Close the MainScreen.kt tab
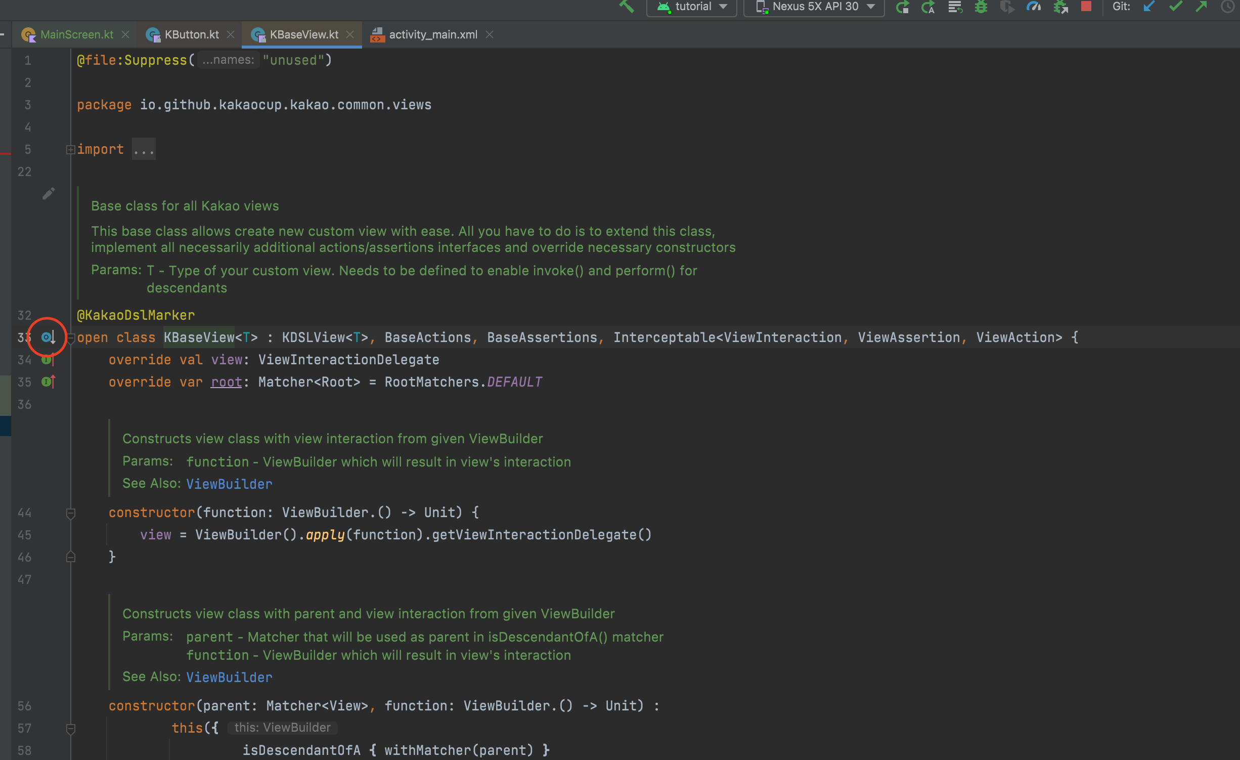1240x760 pixels. pyautogui.click(x=126, y=34)
